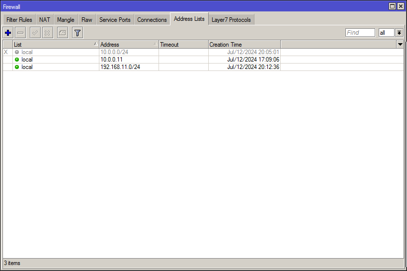Open the NAT tab
The image size is (407, 271).
[x=45, y=20]
